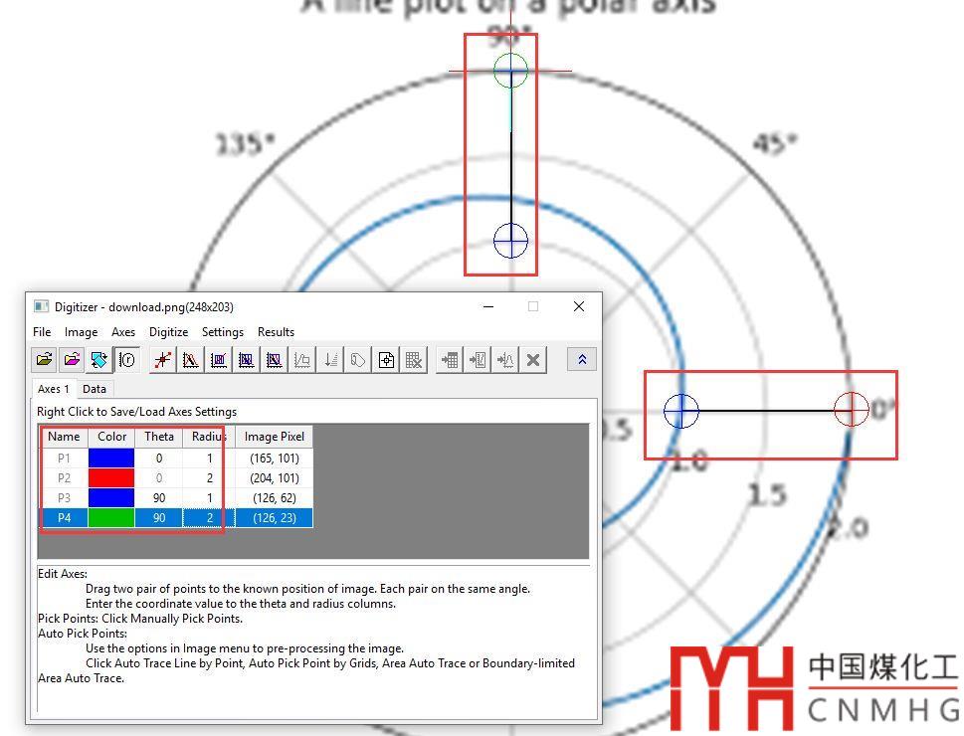Select the Axes 1 tab
Image resolution: width=964 pixels, height=736 pixels.
(x=54, y=389)
